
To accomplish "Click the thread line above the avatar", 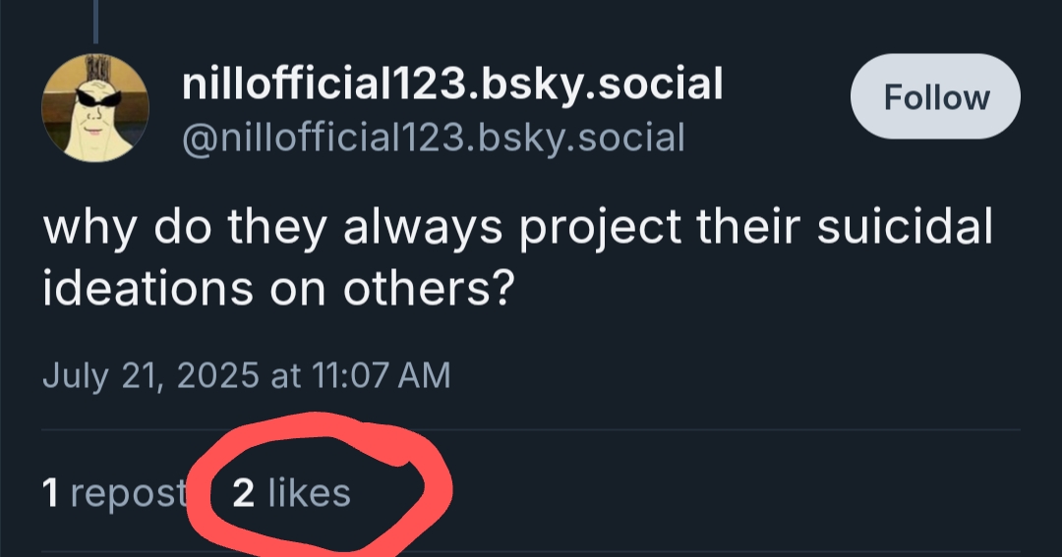I will [x=95, y=20].
